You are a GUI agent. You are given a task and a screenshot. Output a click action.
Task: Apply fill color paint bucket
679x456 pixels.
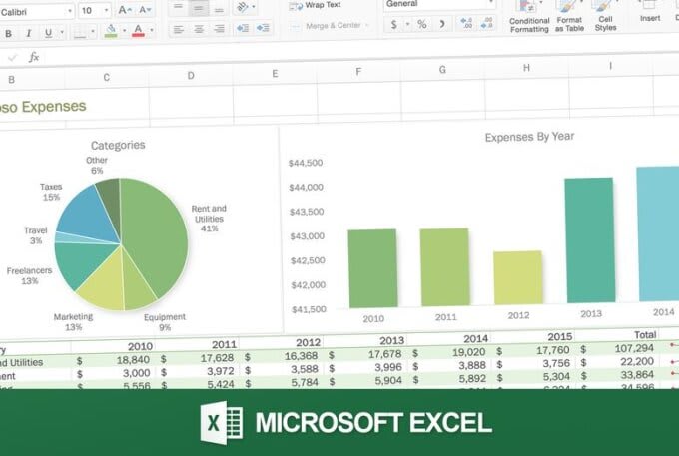111,30
